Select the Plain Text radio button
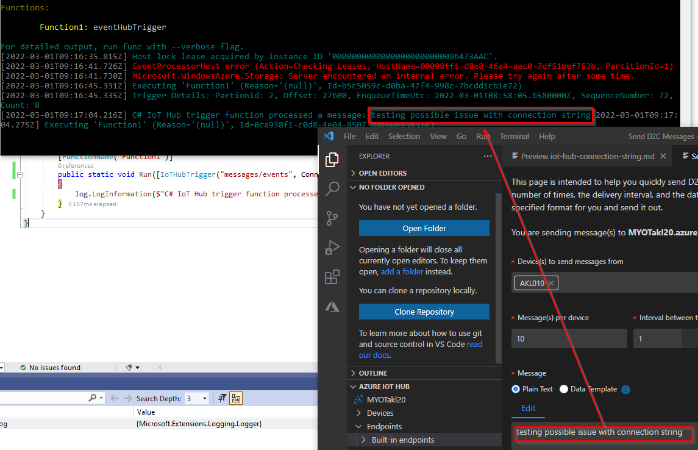Image resolution: width=698 pixels, height=450 pixels. click(516, 389)
